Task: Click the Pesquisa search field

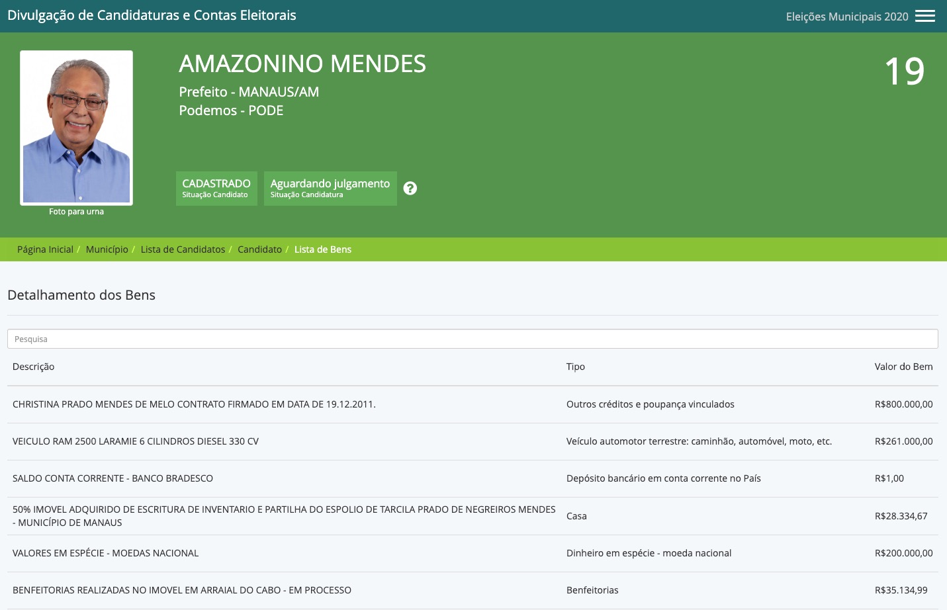Action: point(473,339)
